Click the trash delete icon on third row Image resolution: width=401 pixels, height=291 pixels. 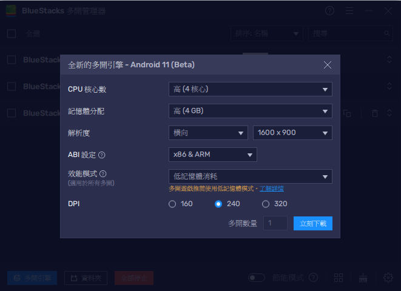(375, 113)
